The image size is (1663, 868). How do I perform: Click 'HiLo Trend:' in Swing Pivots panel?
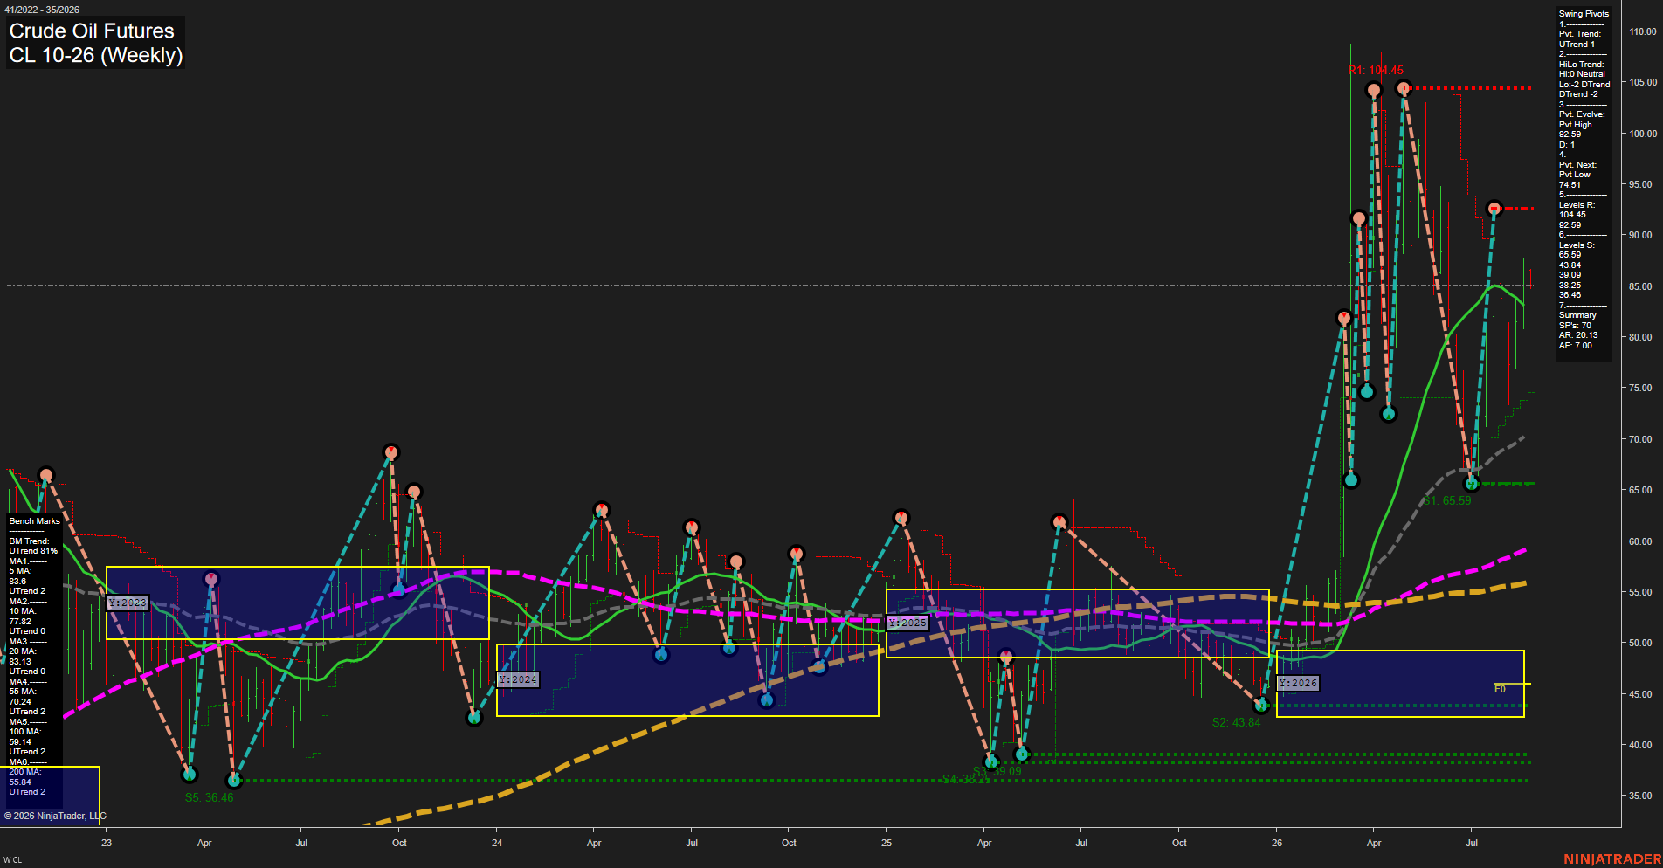(1581, 65)
